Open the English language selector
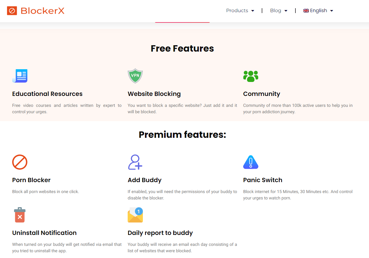Image resolution: width=369 pixels, height=258 pixels. coord(318,10)
